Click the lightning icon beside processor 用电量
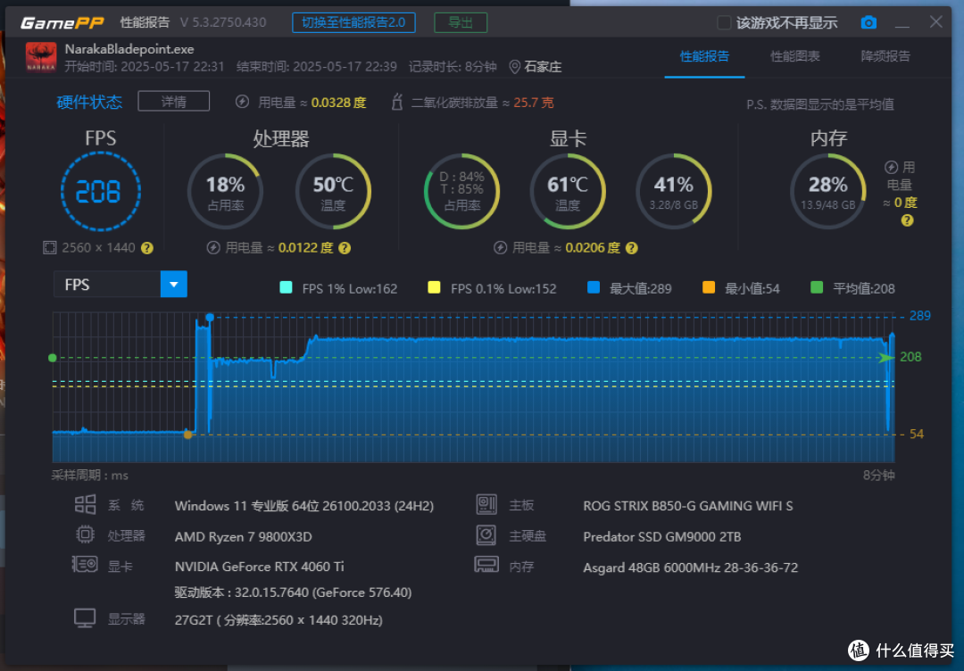The height and width of the screenshot is (671, 964). click(213, 248)
